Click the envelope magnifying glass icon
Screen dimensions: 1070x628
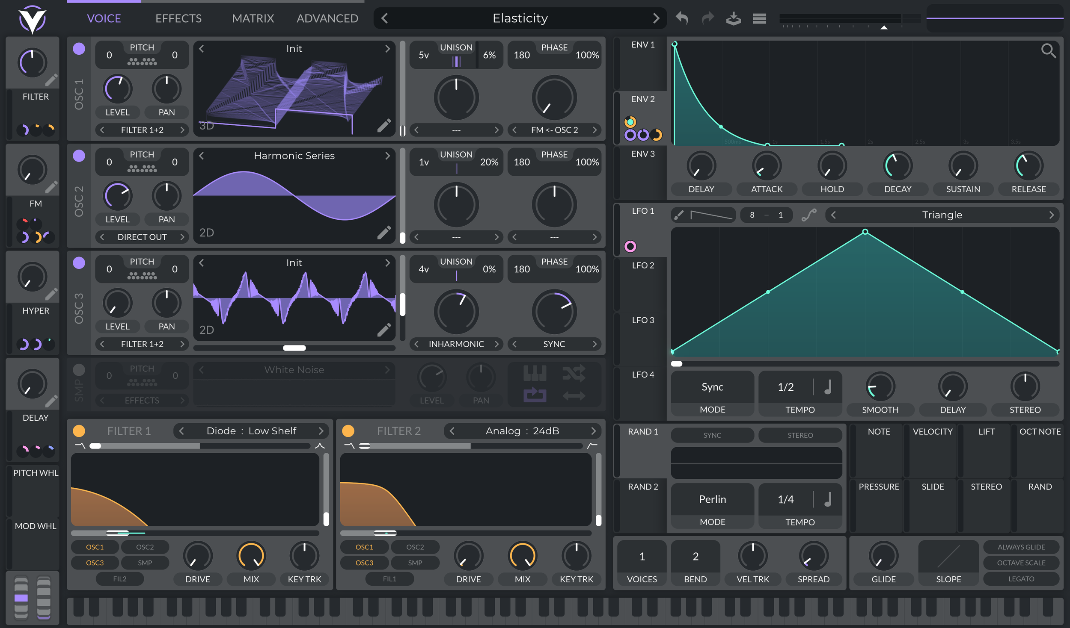click(1048, 51)
